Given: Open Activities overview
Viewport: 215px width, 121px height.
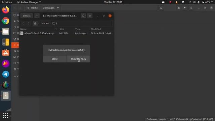Looking at the screenshot, I should (7, 2).
